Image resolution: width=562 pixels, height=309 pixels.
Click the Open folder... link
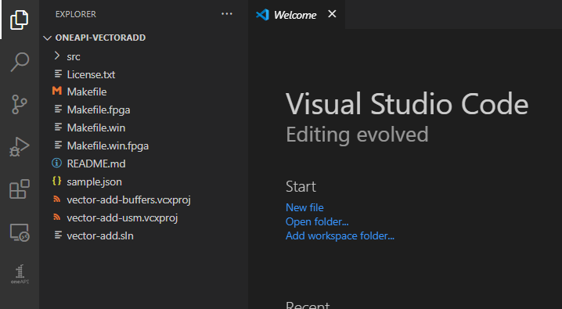coord(317,221)
